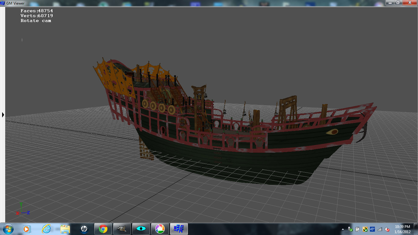
Task: Click the muted speaker volume icon
Action: click(x=387, y=229)
